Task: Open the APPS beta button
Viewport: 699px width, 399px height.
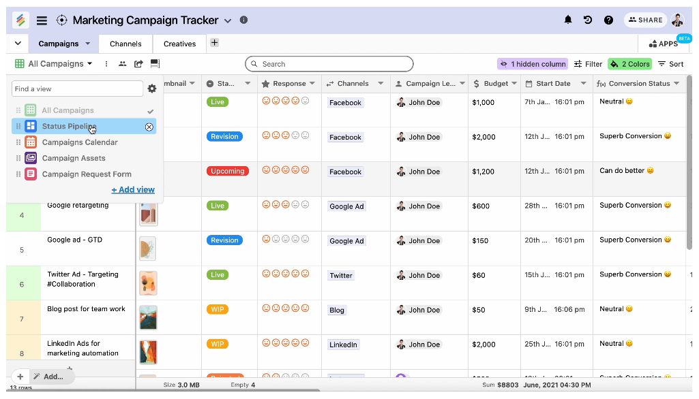Action: [664, 44]
